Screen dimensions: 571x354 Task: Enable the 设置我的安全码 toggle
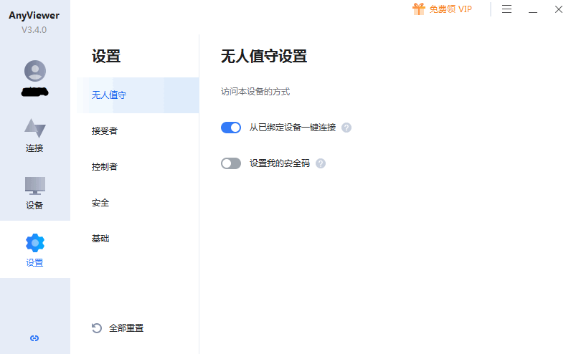tap(231, 163)
